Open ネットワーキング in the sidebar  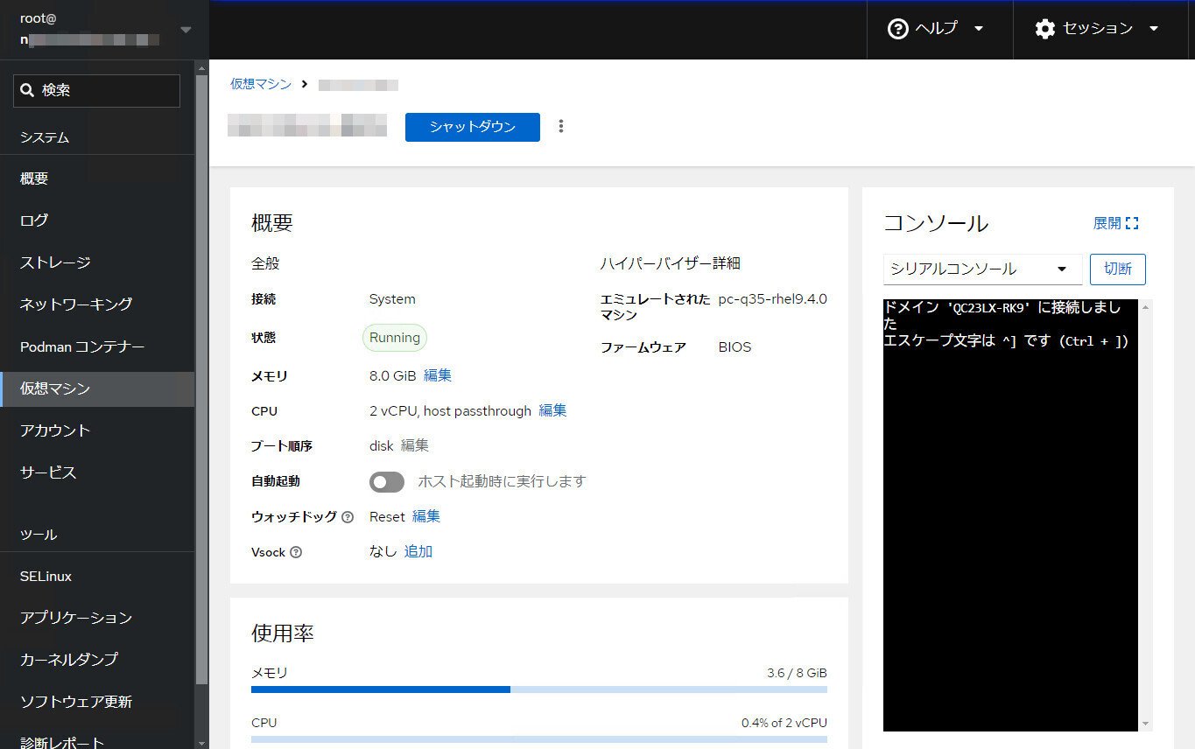point(97,304)
